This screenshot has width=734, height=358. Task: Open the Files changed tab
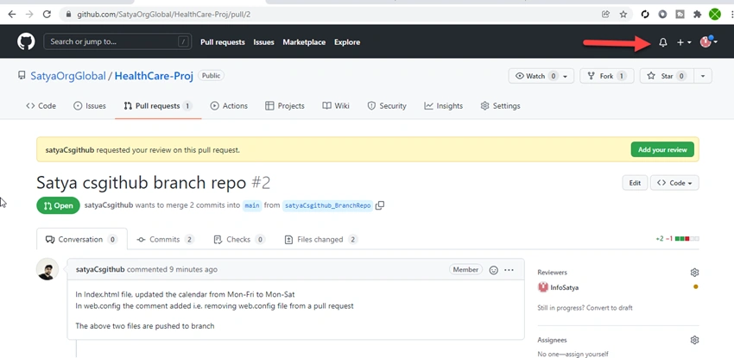[x=321, y=239]
